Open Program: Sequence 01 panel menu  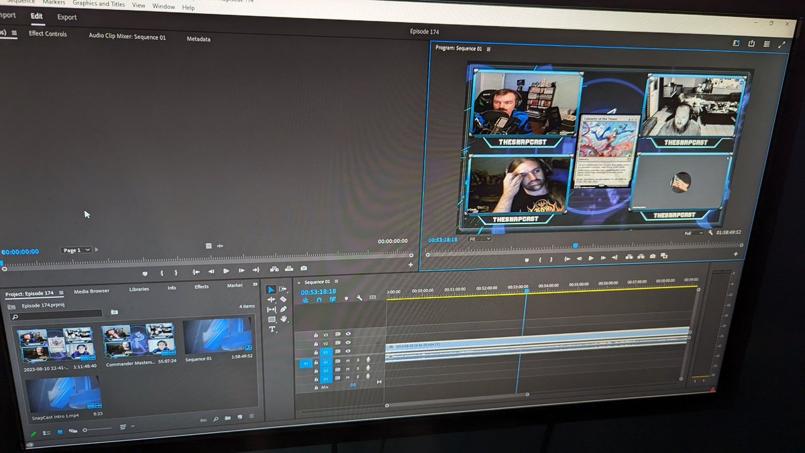coord(489,49)
